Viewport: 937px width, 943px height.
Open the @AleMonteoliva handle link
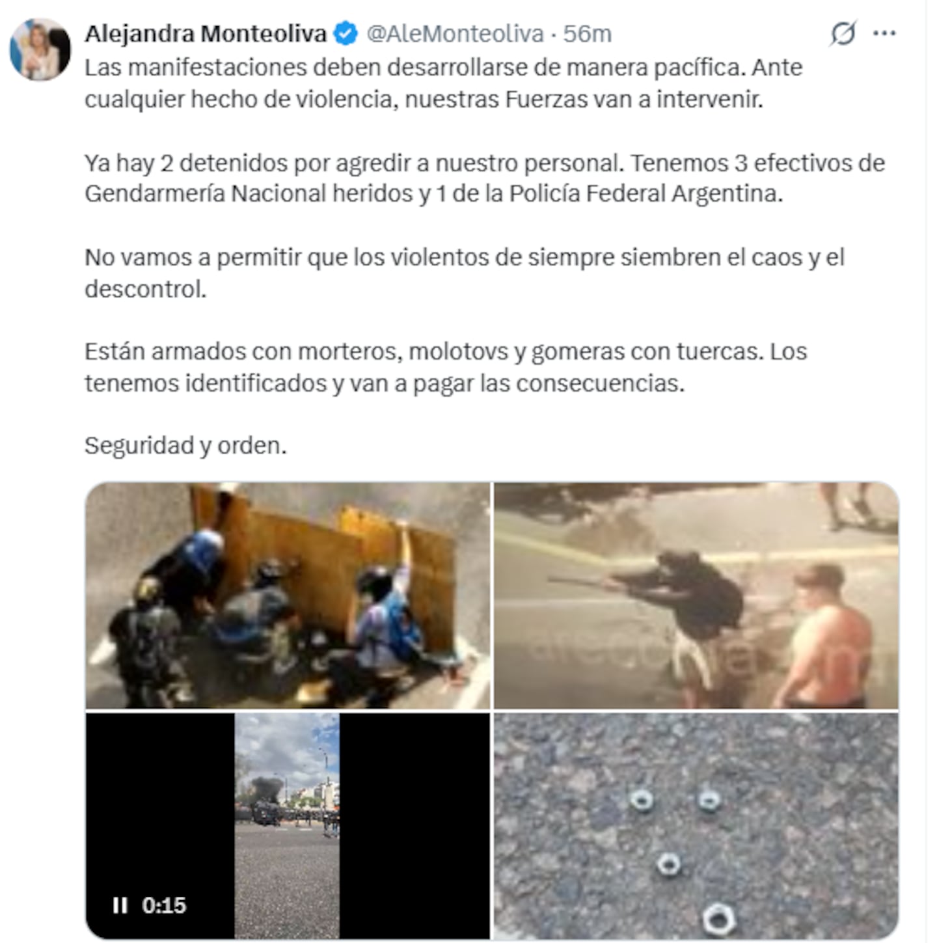coord(455,33)
